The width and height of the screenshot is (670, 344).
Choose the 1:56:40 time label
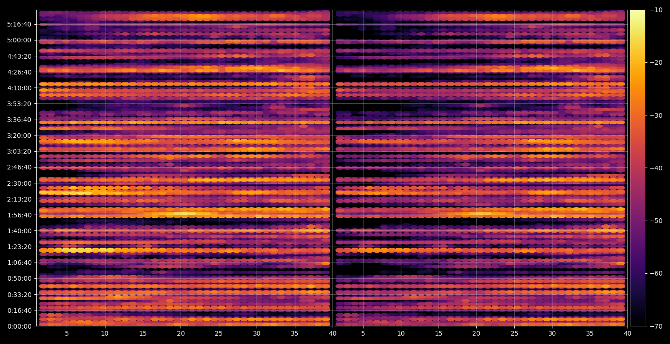point(19,215)
